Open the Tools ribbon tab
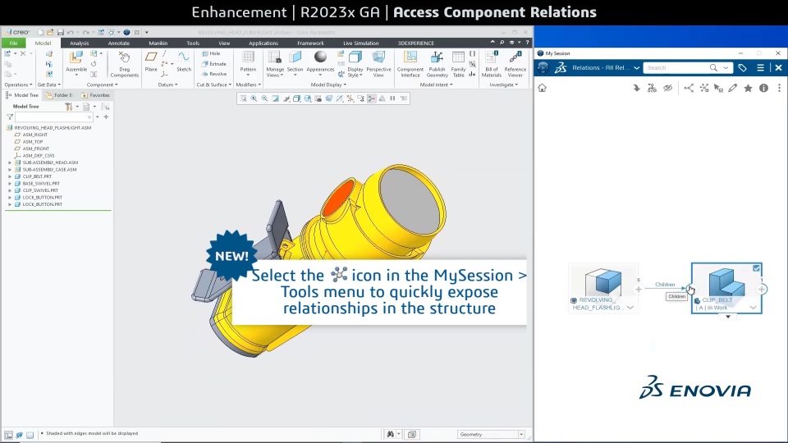The height and width of the screenshot is (443, 788). click(x=193, y=43)
